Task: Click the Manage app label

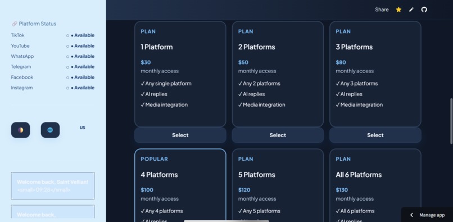Action: click(432, 215)
